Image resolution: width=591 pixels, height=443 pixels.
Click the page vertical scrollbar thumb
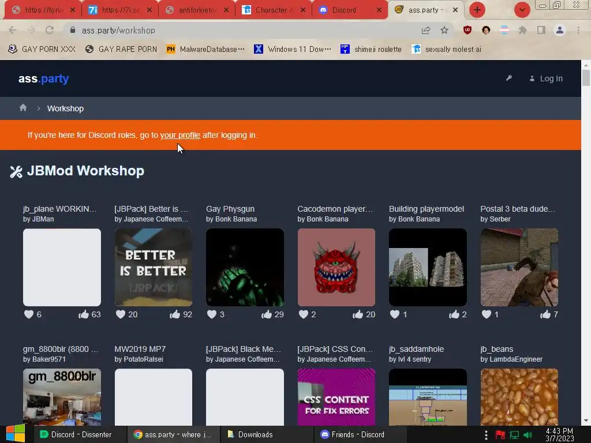586,78
